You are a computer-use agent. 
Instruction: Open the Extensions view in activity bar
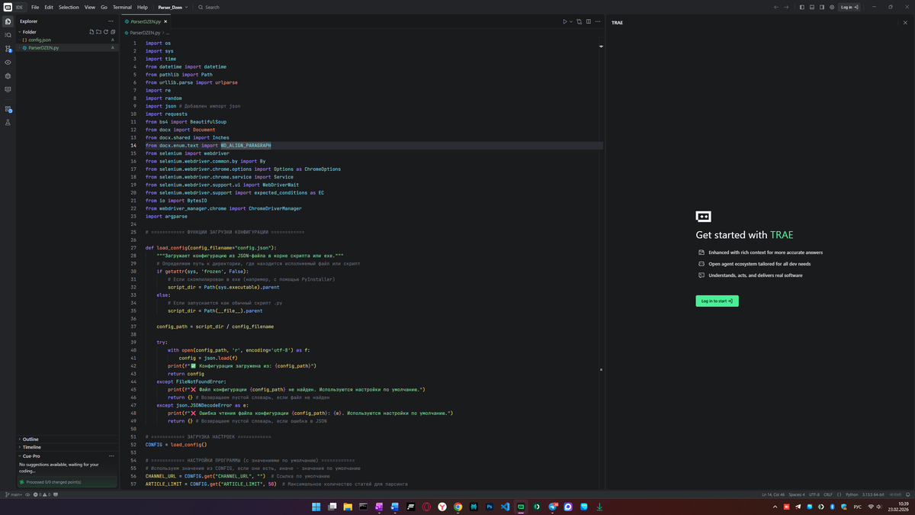point(8,110)
